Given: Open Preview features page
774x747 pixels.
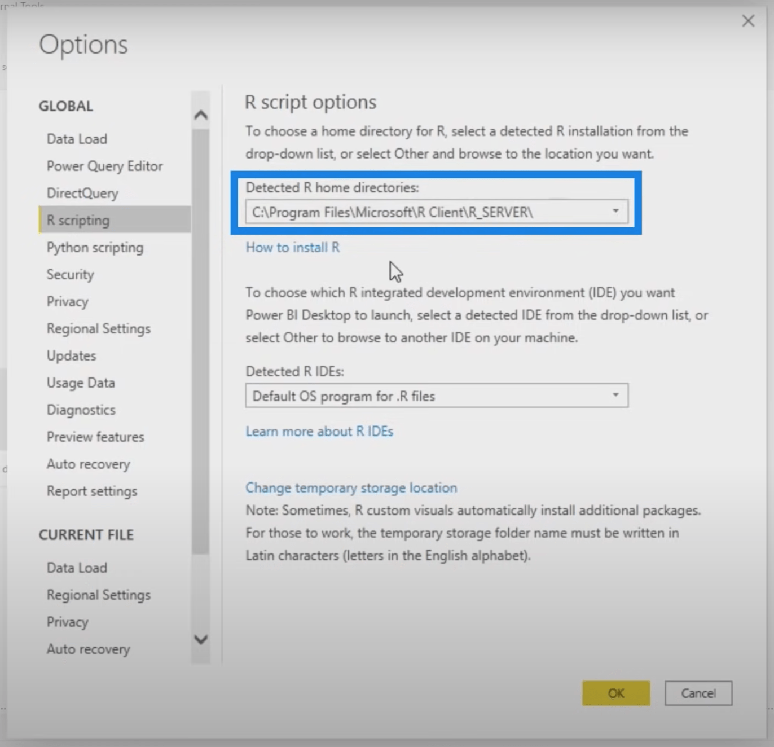Looking at the screenshot, I should coord(95,437).
